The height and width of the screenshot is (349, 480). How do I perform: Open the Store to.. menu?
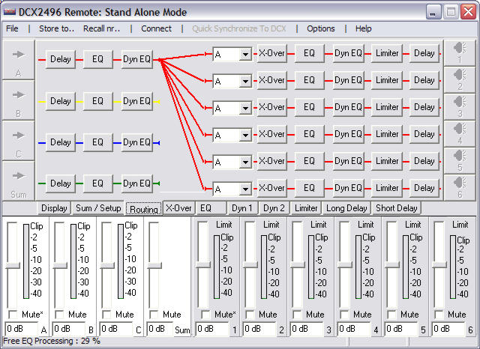point(57,28)
